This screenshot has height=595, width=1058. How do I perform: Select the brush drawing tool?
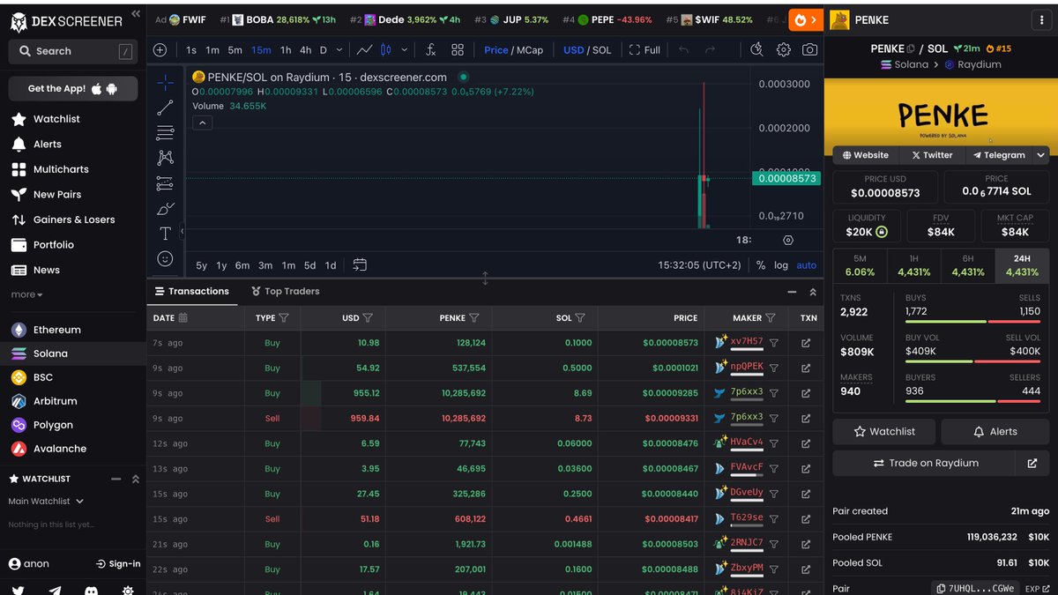[x=165, y=209]
